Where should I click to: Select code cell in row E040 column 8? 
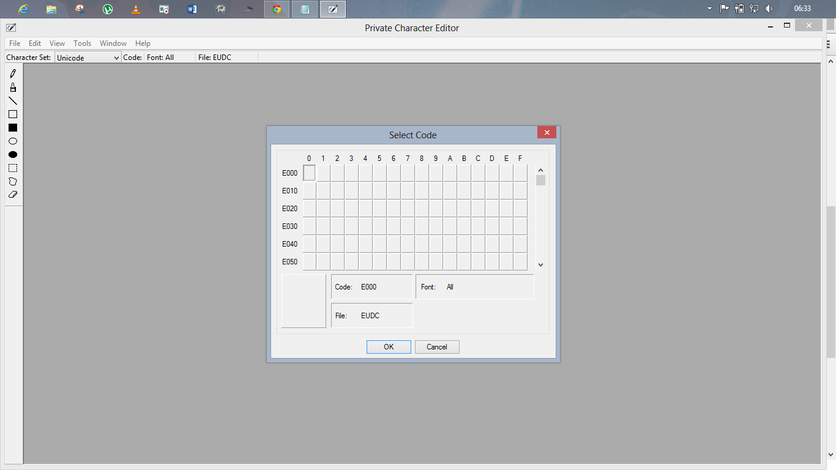tap(422, 244)
